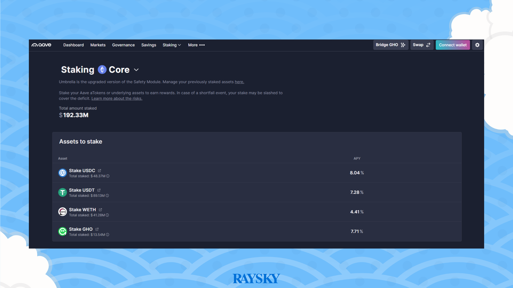Open 'Learn more about the risks.' link

[x=117, y=98]
